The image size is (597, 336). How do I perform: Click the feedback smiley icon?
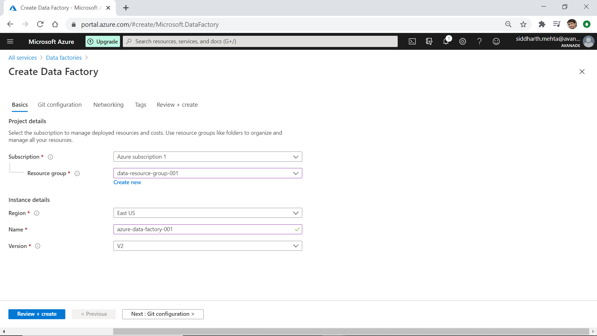click(496, 41)
